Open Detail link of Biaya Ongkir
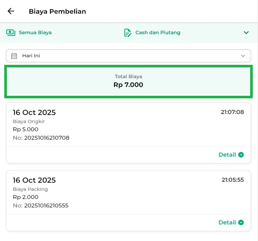Image resolution: width=258 pixels, height=241 pixels. click(227, 155)
